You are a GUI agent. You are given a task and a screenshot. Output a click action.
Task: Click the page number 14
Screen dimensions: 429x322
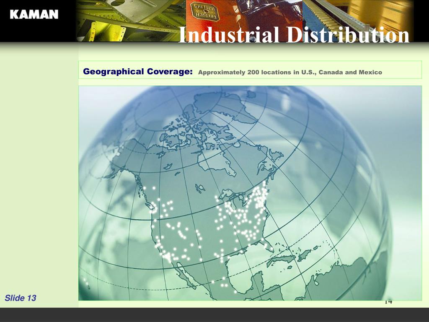[x=388, y=302]
